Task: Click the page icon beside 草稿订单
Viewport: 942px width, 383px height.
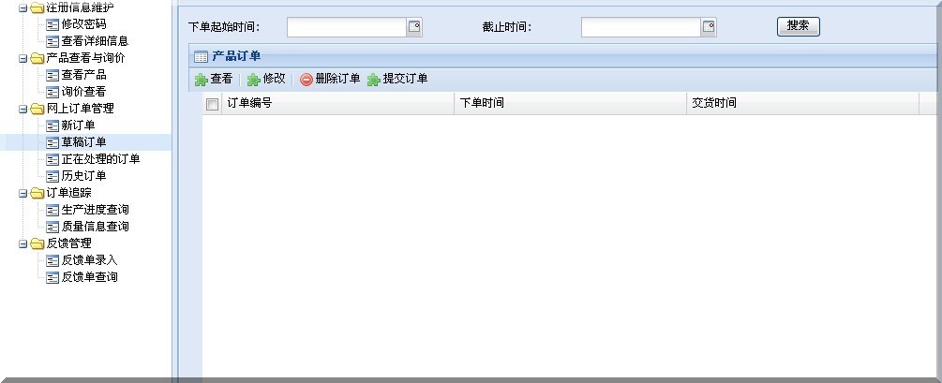Action: pos(52,142)
